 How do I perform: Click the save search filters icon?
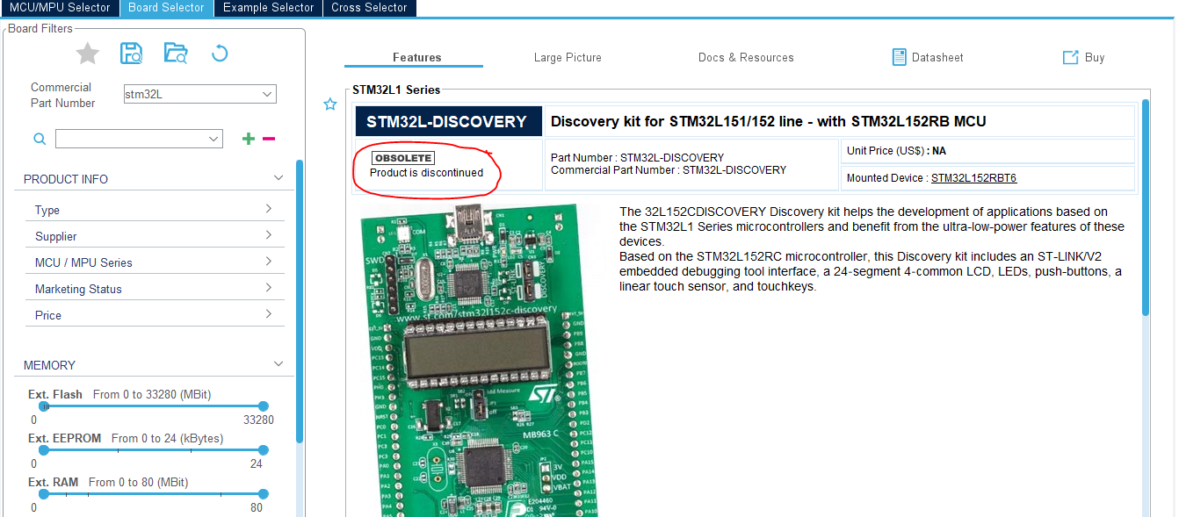tap(131, 53)
